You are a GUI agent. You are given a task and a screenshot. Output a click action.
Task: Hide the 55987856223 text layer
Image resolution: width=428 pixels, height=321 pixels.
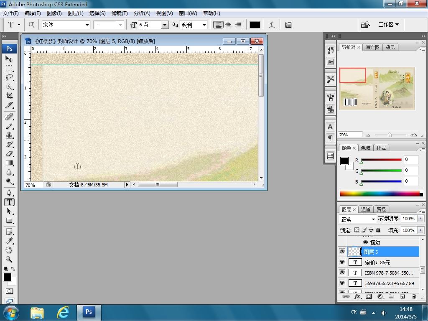pyautogui.click(x=342, y=283)
